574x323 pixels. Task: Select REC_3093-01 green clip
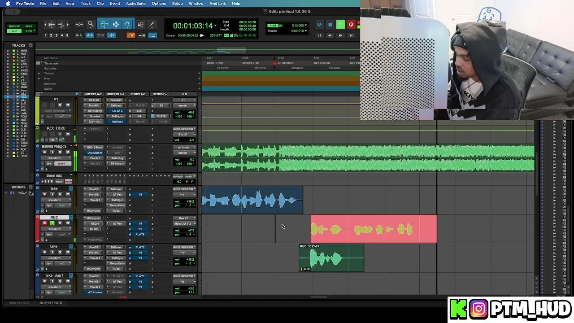pos(331,258)
